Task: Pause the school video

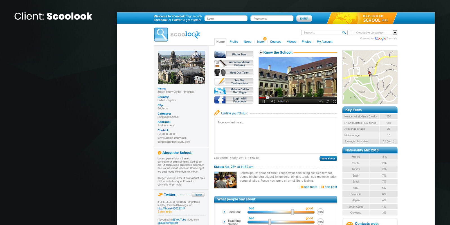Action: 264,101
